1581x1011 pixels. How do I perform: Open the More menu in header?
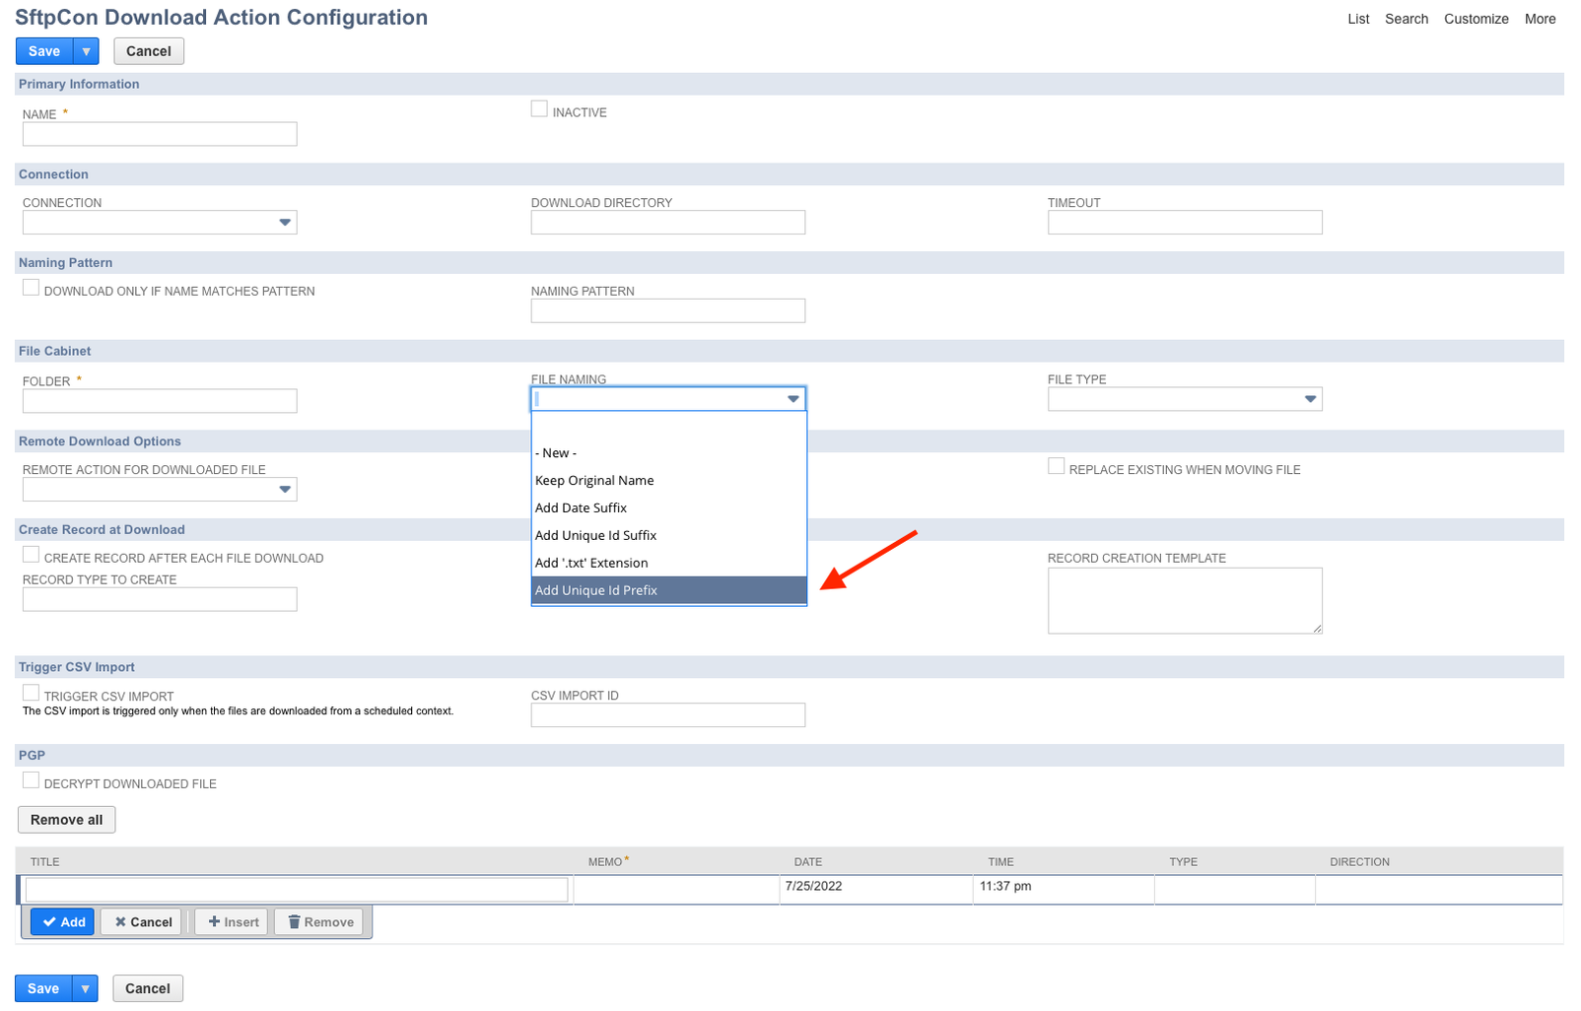point(1541,19)
